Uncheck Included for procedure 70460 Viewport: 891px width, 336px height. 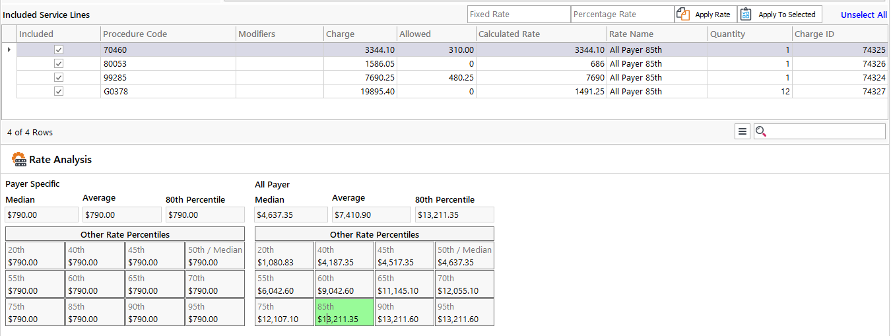(59, 50)
